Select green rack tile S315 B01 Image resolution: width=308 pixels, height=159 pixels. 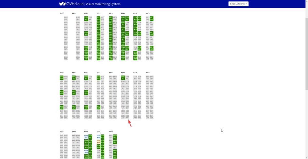point(127,19)
